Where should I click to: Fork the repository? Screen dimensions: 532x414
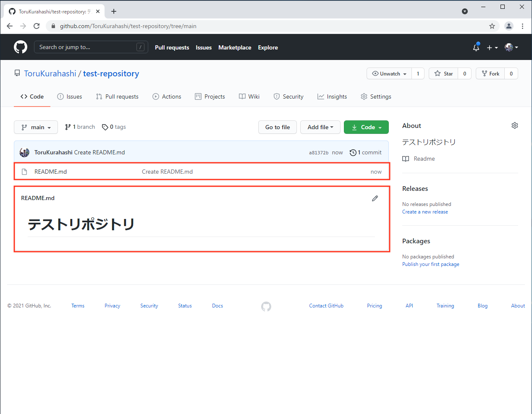click(x=490, y=73)
